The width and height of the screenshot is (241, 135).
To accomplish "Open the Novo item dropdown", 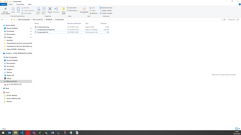I will click(x=72, y=8).
